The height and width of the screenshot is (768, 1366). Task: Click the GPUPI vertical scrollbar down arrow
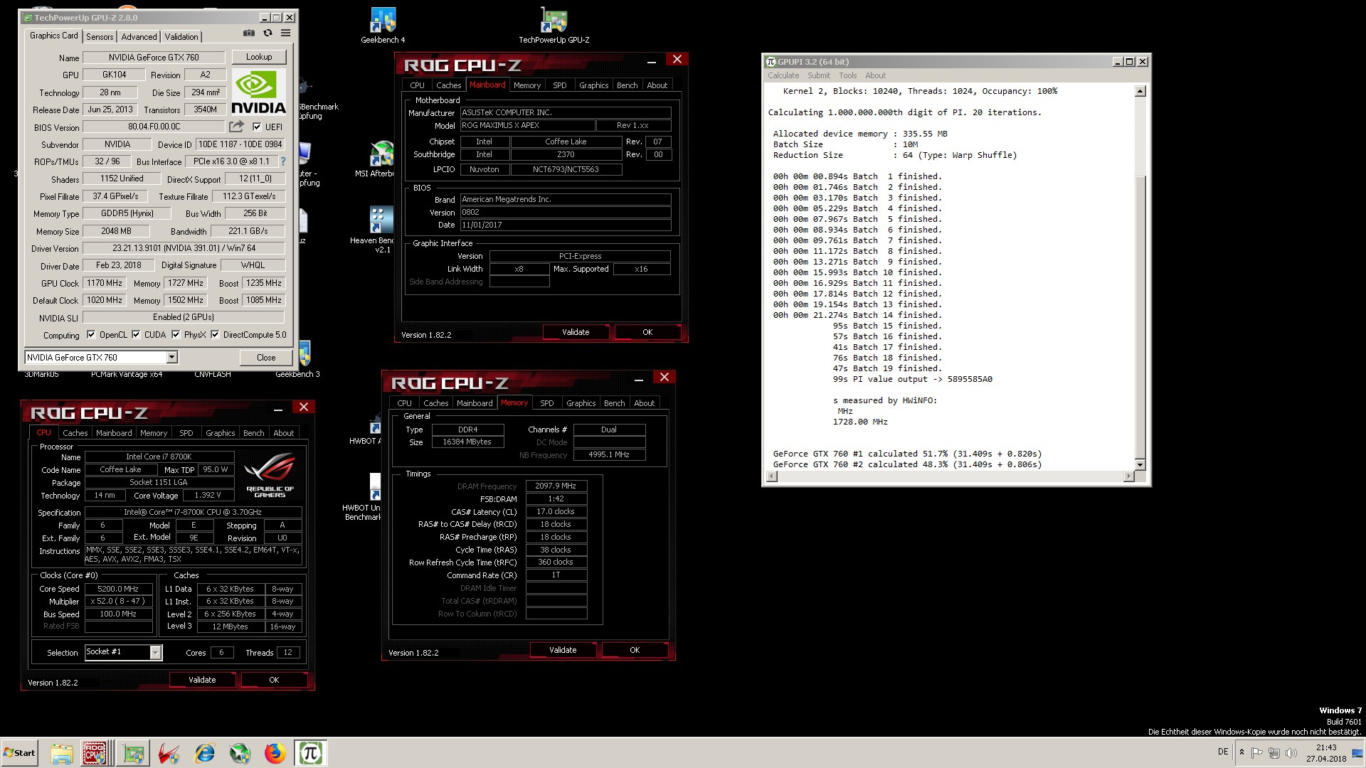(1140, 465)
